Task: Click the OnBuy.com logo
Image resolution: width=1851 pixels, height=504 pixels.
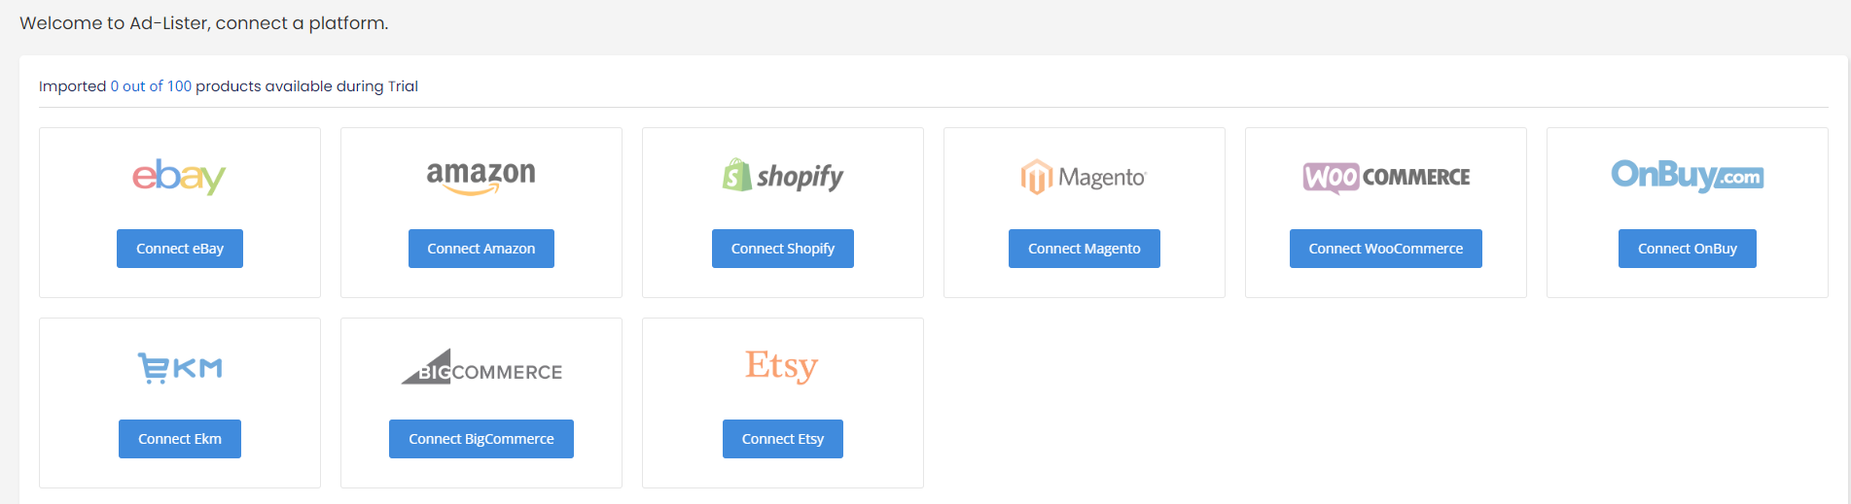Action: click(1687, 175)
